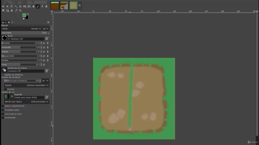Switch to the Device Status tab
Viewport: 259px width, 145px height.
tap(12, 23)
